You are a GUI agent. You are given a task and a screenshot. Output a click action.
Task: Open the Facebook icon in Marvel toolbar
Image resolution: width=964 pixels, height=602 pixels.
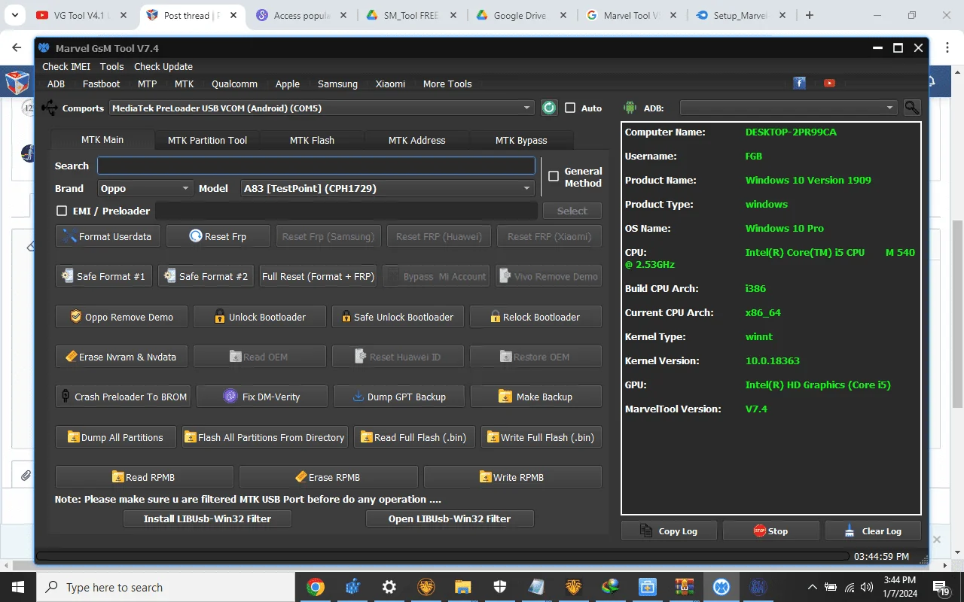click(x=800, y=83)
